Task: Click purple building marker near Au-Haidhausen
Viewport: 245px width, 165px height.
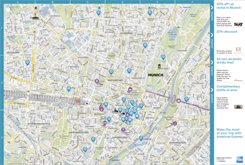Action: [175, 123]
